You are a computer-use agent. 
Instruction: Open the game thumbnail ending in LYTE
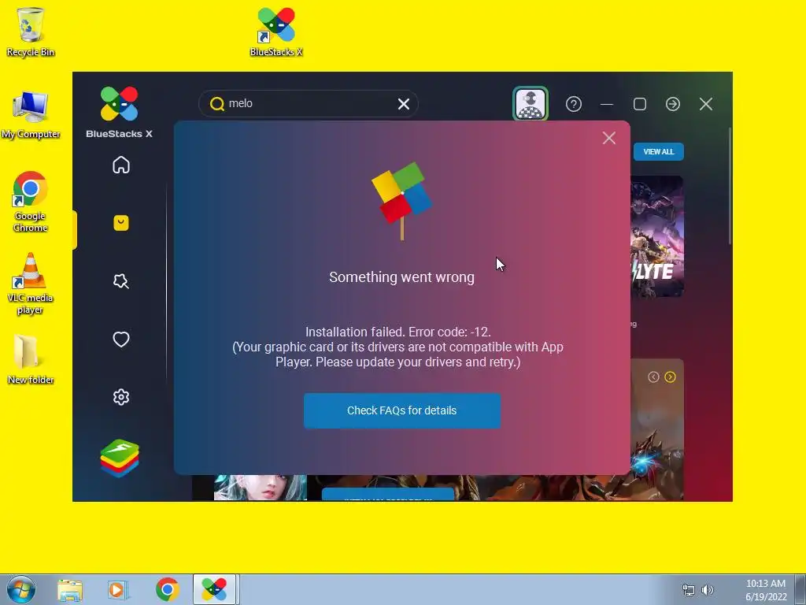point(657,236)
